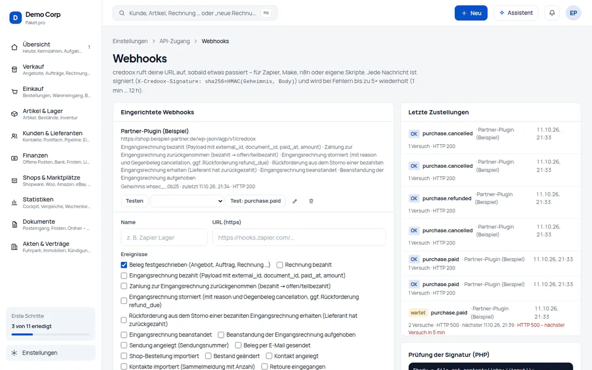Open Verkauf section in sidebar
Image resolution: width=592 pixels, height=370 pixels.
(51, 69)
